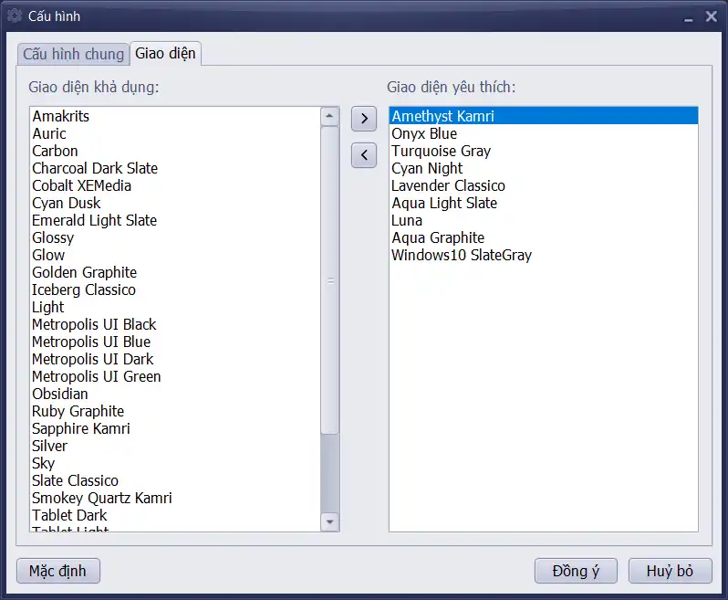Select Iceberg Classico
The height and width of the screenshot is (600, 728).
coord(175,290)
